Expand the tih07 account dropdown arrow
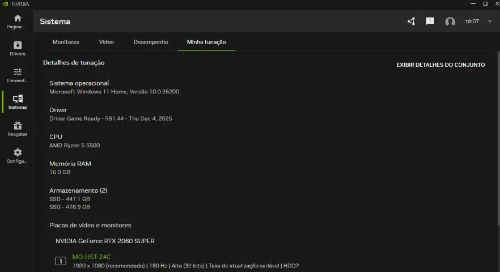Viewport: 500px width, 272px height. click(490, 22)
